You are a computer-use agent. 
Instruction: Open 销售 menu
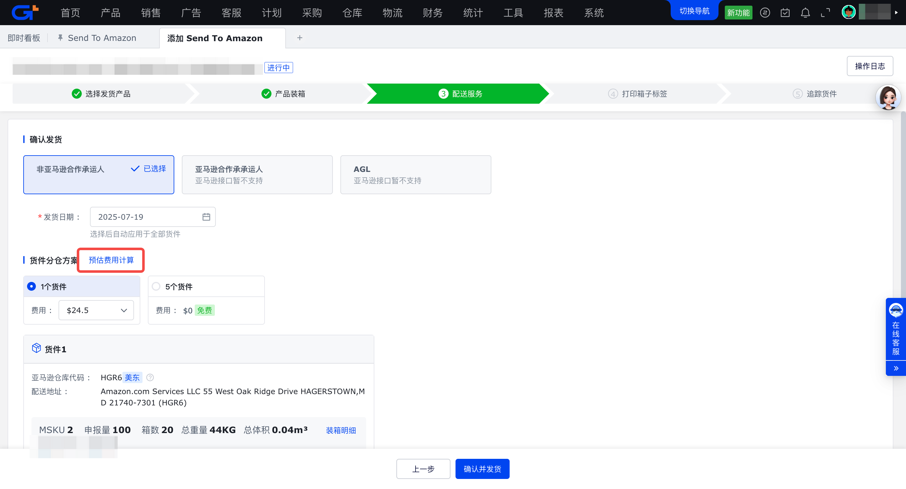point(151,13)
